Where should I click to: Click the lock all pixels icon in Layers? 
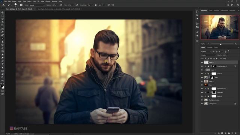217,58
